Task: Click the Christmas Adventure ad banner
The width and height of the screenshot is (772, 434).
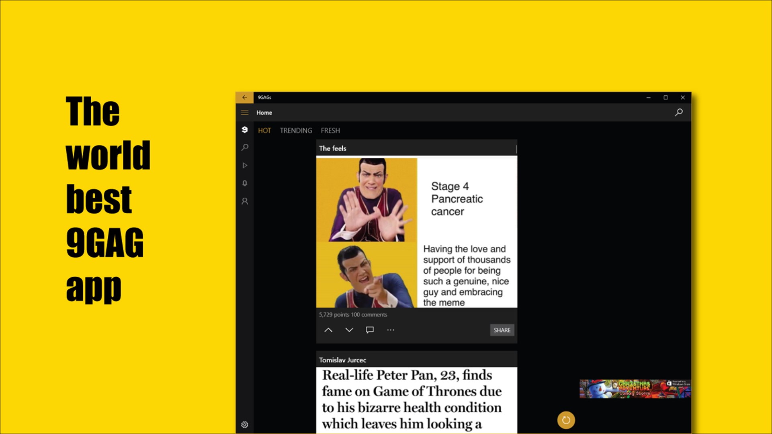Action: (x=635, y=389)
